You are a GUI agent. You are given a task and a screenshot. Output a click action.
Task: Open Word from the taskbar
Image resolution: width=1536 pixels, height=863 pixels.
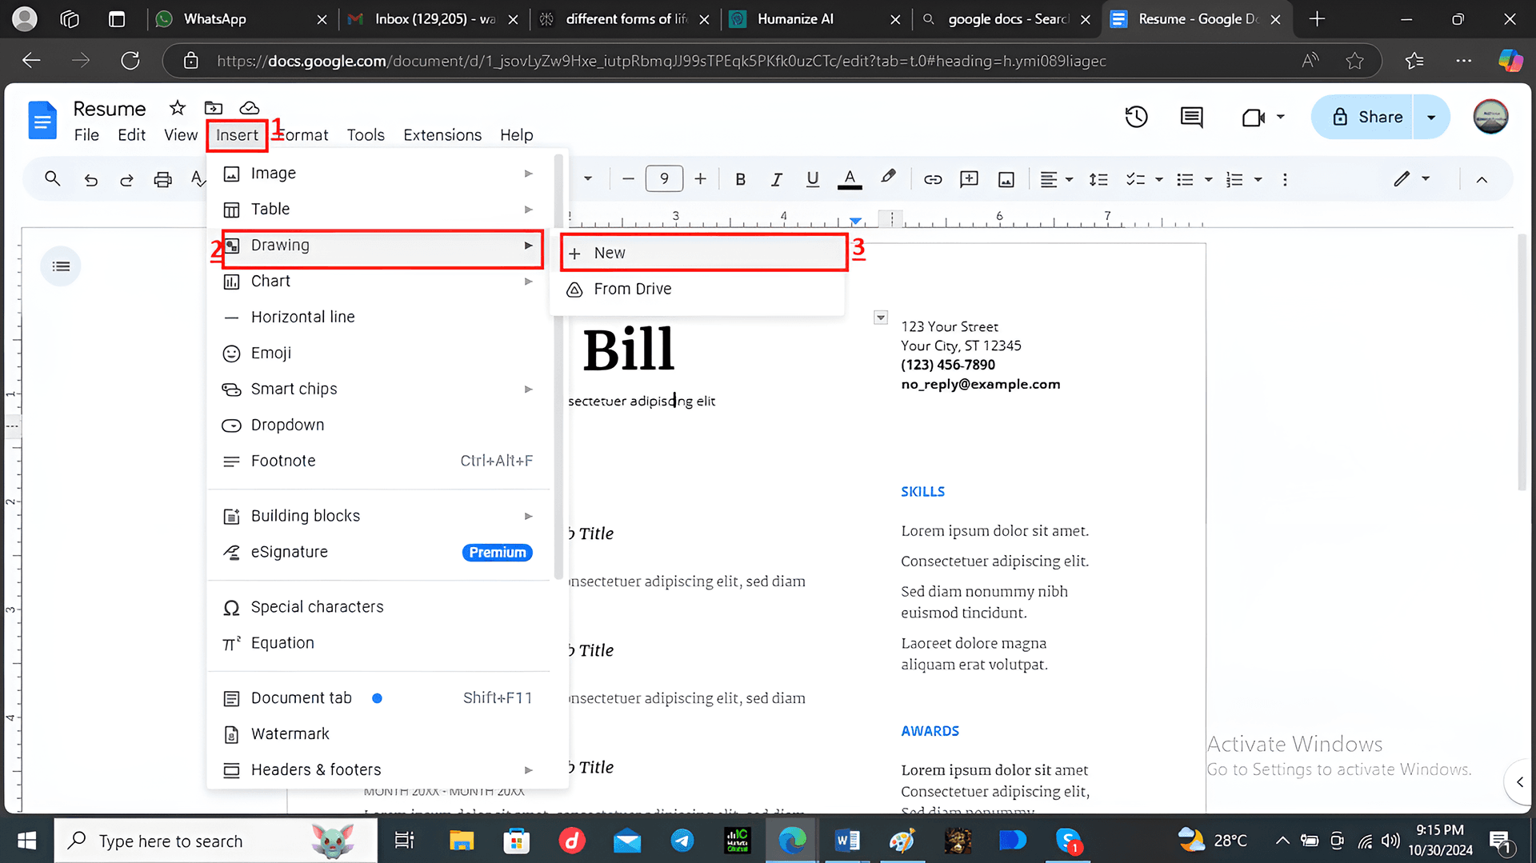(x=847, y=841)
